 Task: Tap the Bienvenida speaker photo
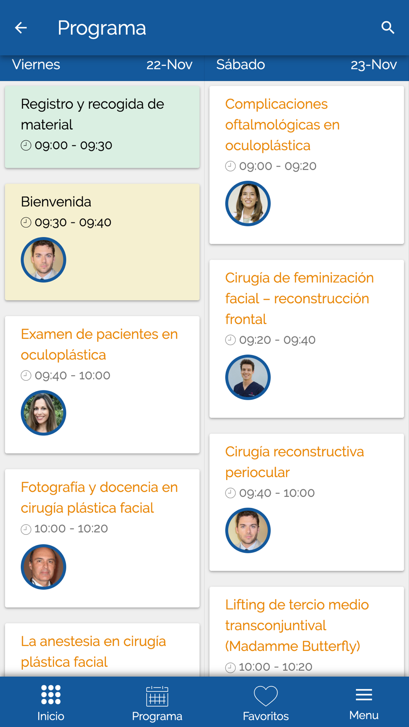[x=43, y=260]
